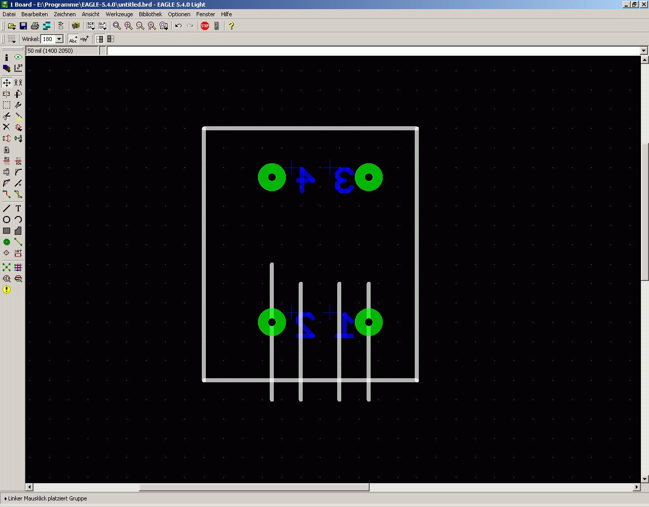This screenshot has height=507, width=649.
Task: Zoom in with the plus magnifier
Action: click(x=129, y=26)
